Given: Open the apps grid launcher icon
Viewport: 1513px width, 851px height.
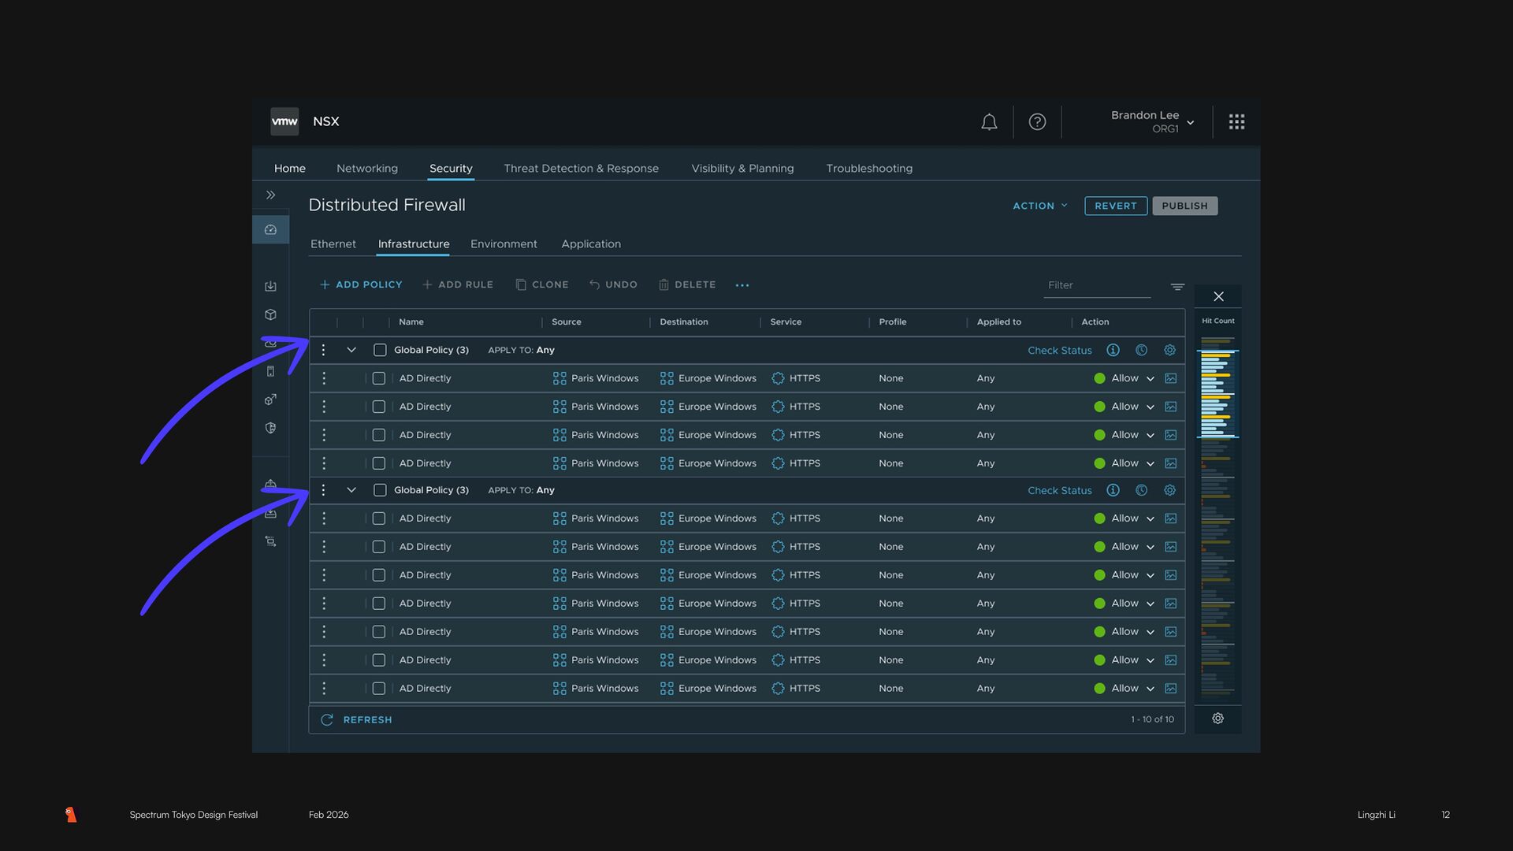Looking at the screenshot, I should pos(1236,122).
